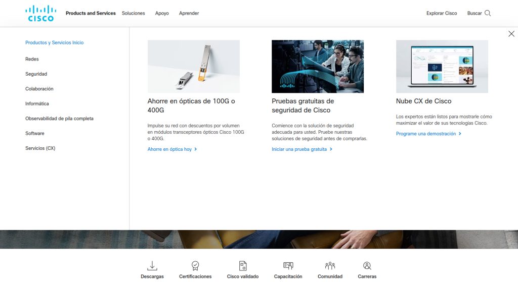The width and height of the screenshot is (518, 282).
Task: Open Explorar Cisco menu
Action: [x=442, y=13]
